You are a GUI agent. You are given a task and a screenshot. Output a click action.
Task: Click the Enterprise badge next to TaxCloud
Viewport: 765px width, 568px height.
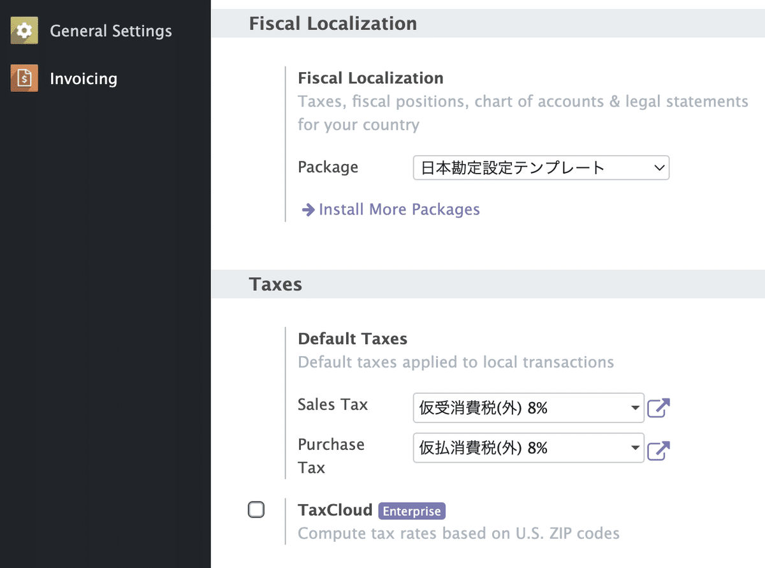click(411, 511)
